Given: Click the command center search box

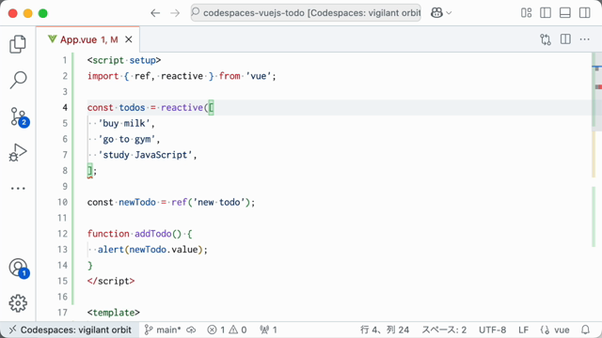Looking at the screenshot, I should point(306,13).
